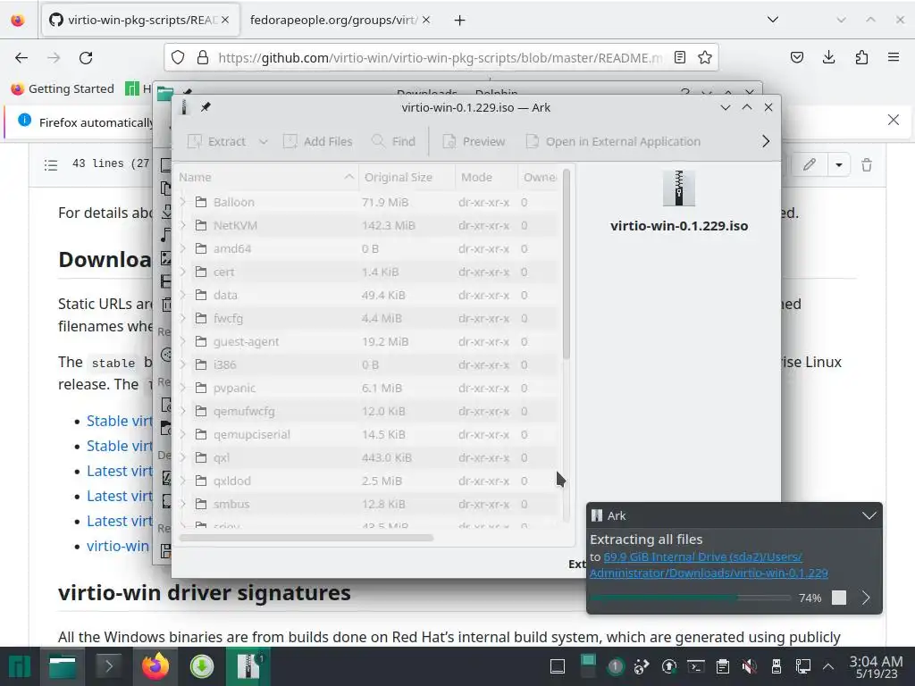
Task: Show hidden system tray icons
Action: [x=828, y=666]
